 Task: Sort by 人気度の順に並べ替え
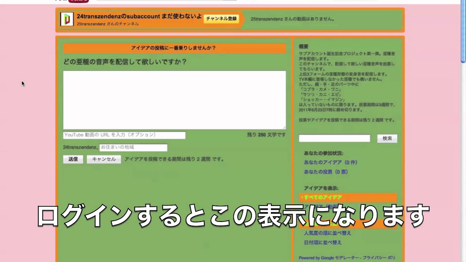tap(327, 233)
